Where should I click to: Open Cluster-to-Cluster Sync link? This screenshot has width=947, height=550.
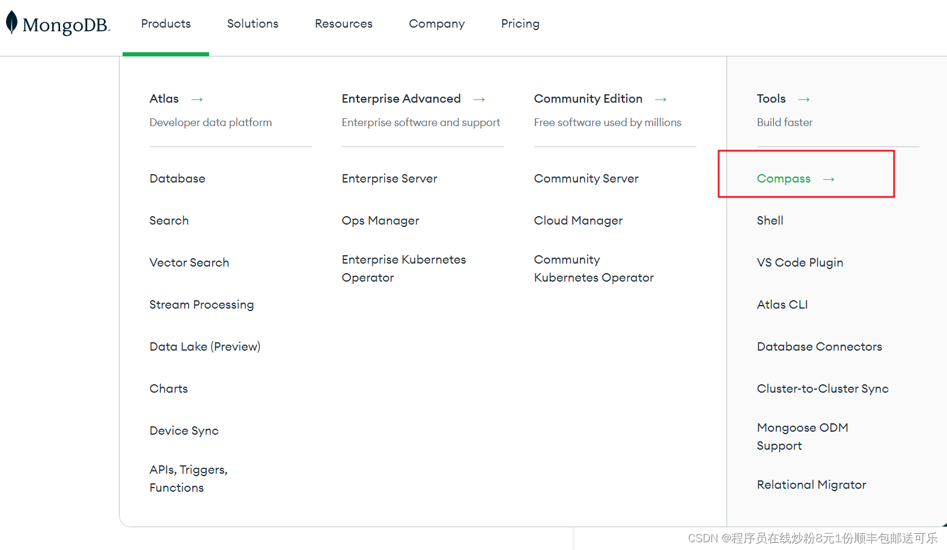point(823,389)
